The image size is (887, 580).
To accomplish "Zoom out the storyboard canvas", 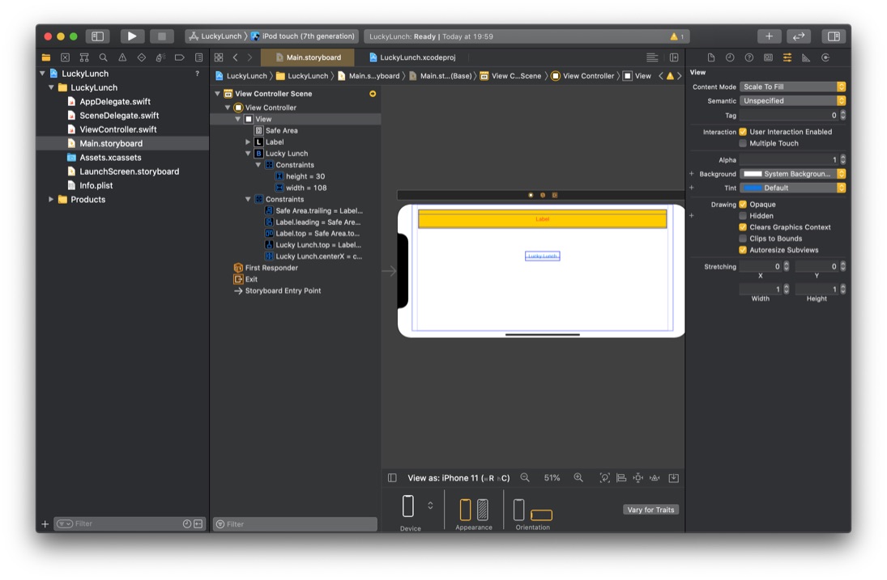I will click(525, 478).
